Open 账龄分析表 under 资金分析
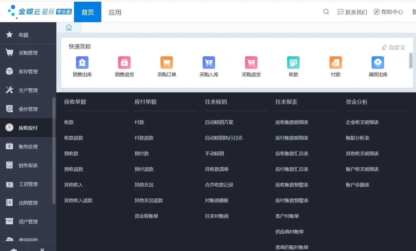The width and height of the screenshot is (416, 251). pos(357,138)
